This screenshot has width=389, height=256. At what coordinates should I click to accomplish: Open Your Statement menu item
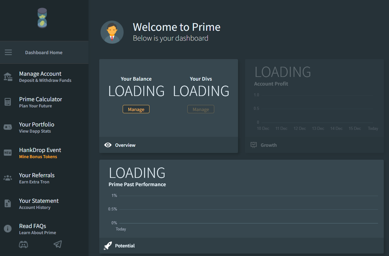tap(44, 203)
